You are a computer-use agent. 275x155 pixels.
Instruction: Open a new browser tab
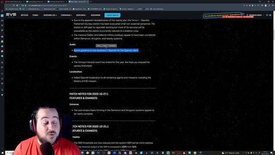[x=91, y=2]
